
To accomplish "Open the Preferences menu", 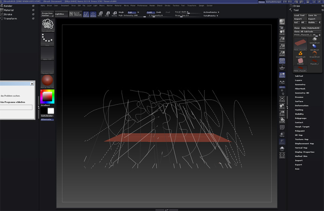I will tap(142, 6).
